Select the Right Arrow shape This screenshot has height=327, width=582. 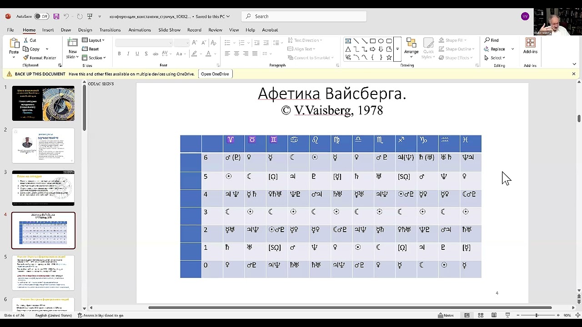(x=372, y=49)
